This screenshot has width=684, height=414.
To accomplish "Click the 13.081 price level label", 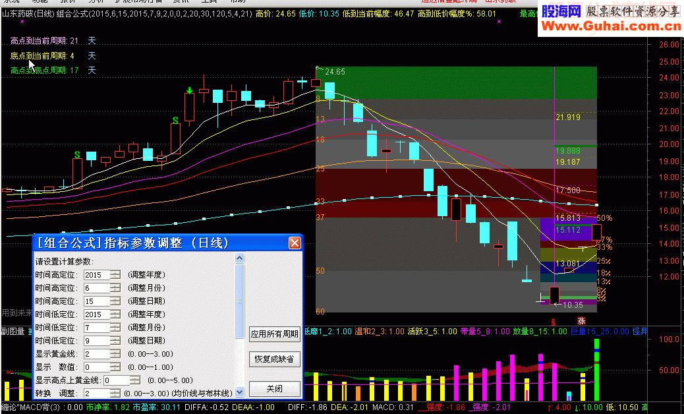I will (x=568, y=264).
